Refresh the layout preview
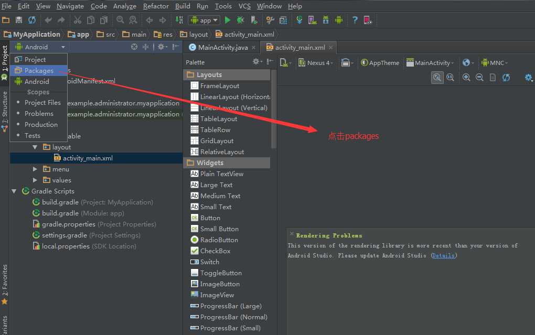Image resolution: width=535 pixels, height=335 pixels. 506,78
